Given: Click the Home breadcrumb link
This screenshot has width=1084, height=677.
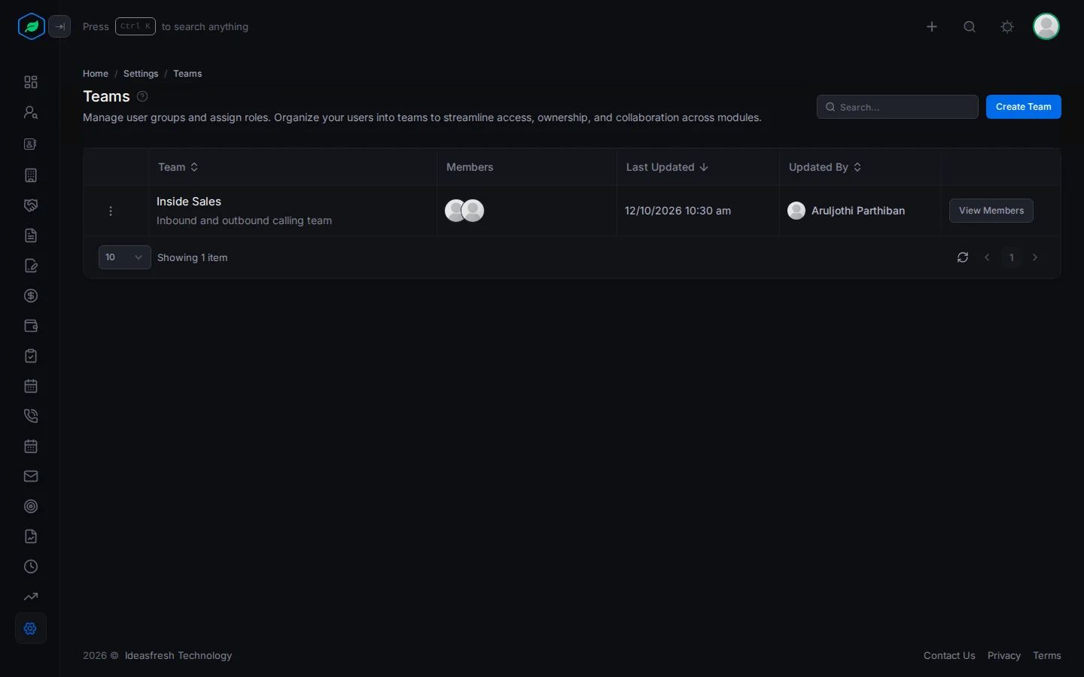Looking at the screenshot, I should [96, 74].
